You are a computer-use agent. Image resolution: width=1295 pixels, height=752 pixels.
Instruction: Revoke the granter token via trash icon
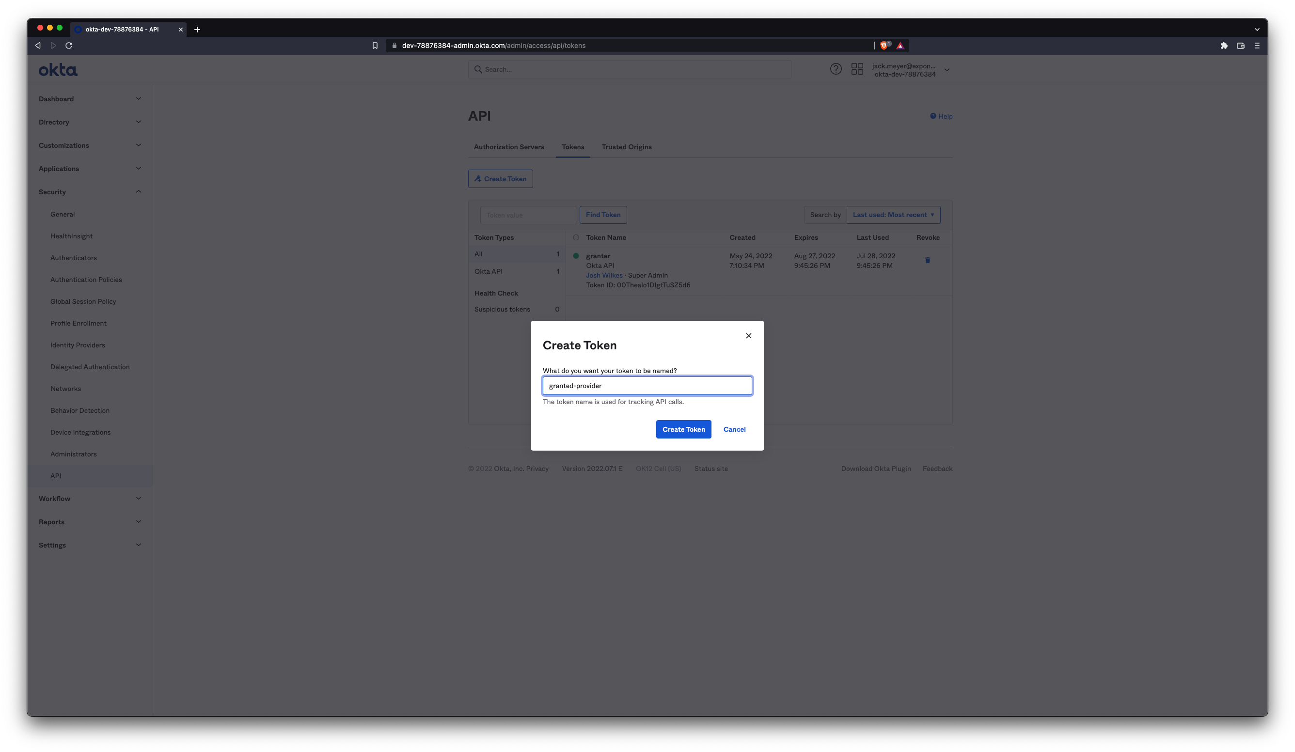[x=928, y=260]
